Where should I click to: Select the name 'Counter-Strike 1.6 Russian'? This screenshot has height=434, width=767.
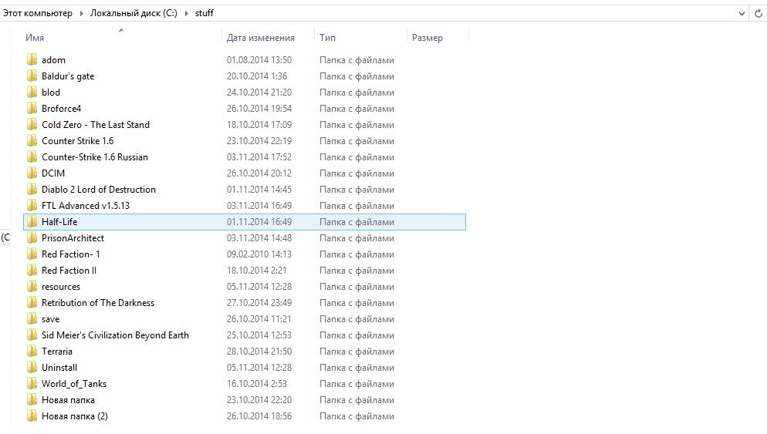coord(95,157)
